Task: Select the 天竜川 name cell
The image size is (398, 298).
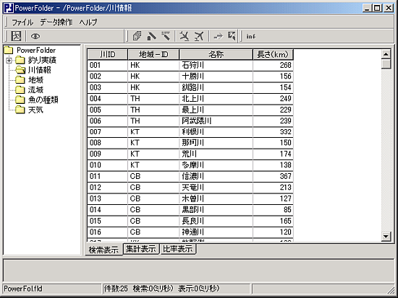Action: click(216, 188)
